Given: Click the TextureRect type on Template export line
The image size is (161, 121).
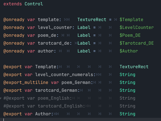Looking at the screenshot, I should [x=134, y=67].
